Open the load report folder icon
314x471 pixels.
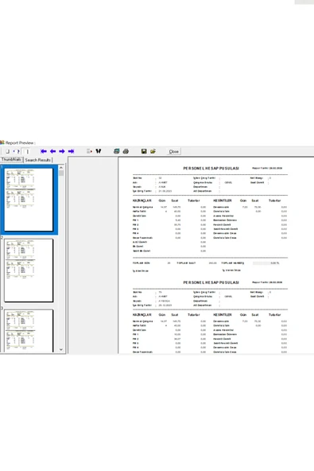153,151
